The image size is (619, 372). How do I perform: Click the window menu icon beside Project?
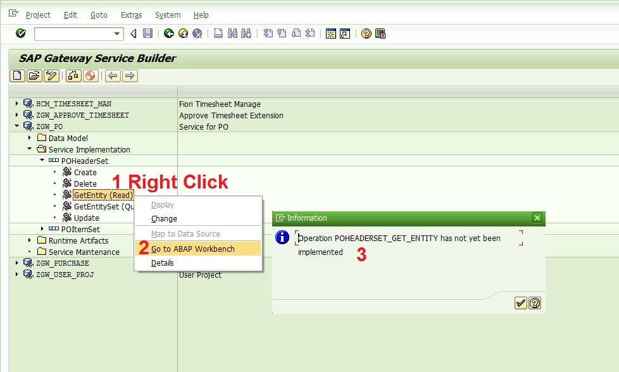tap(13, 14)
